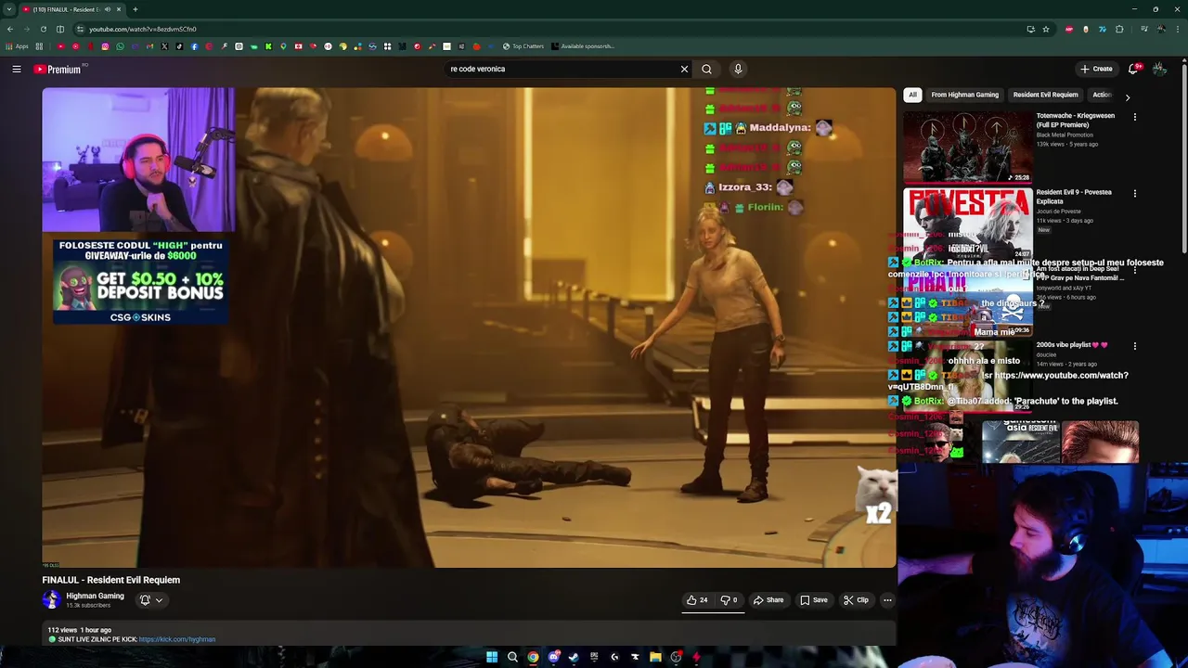Open the Windows Start menu
1188x668 pixels.
click(492, 657)
